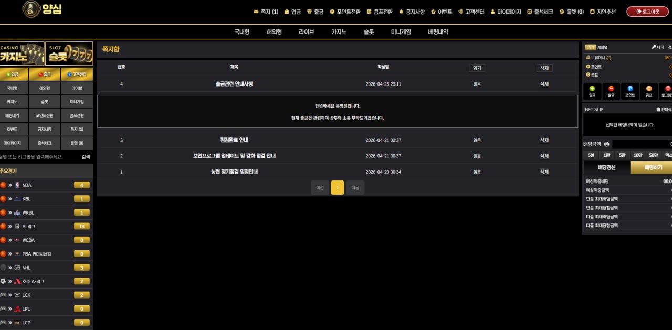Screen dimensions: 672x330
Task: Click the 양심 site logo
Action: click(42, 9)
